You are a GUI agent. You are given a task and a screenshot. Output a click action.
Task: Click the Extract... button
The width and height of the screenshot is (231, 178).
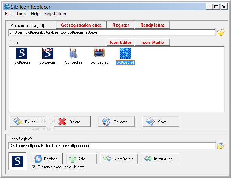(28, 122)
